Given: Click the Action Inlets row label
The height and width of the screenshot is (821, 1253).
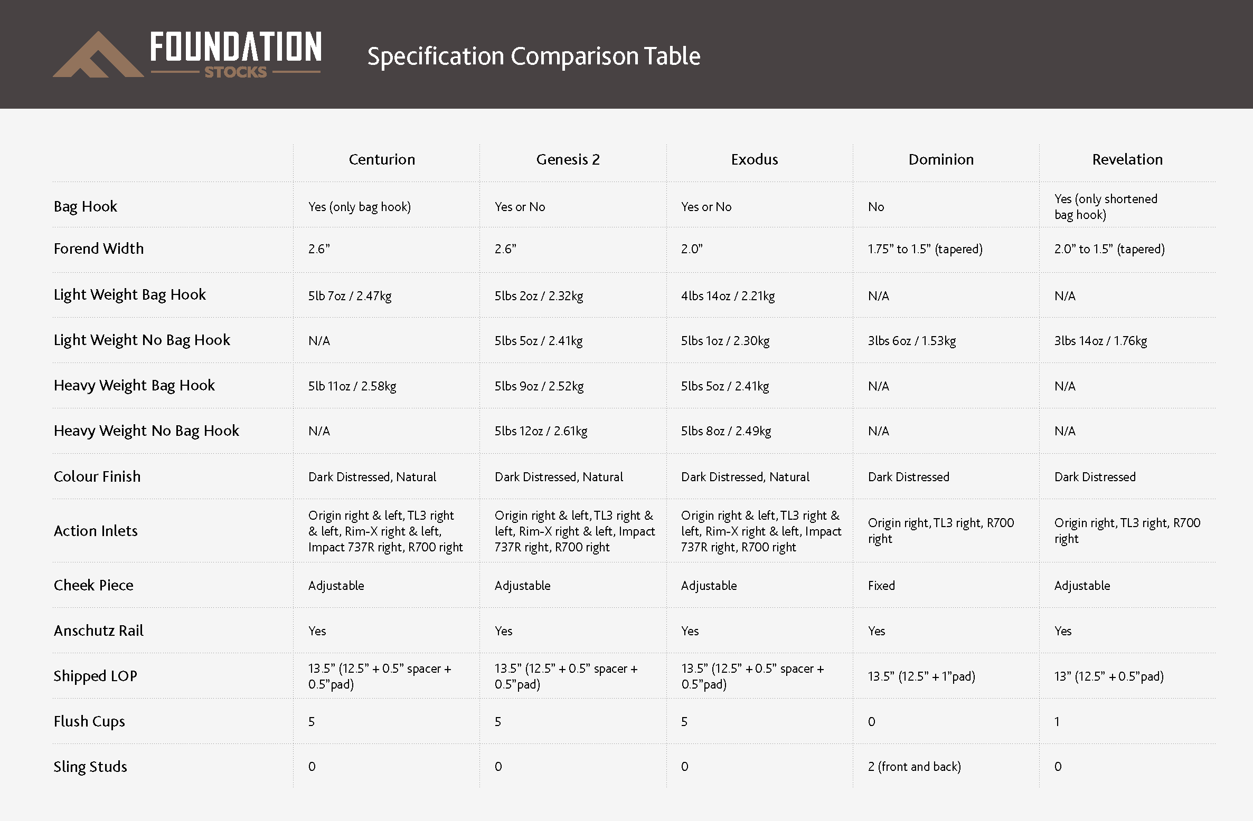Looking at the screenshot, I should (x=96, y=531).
